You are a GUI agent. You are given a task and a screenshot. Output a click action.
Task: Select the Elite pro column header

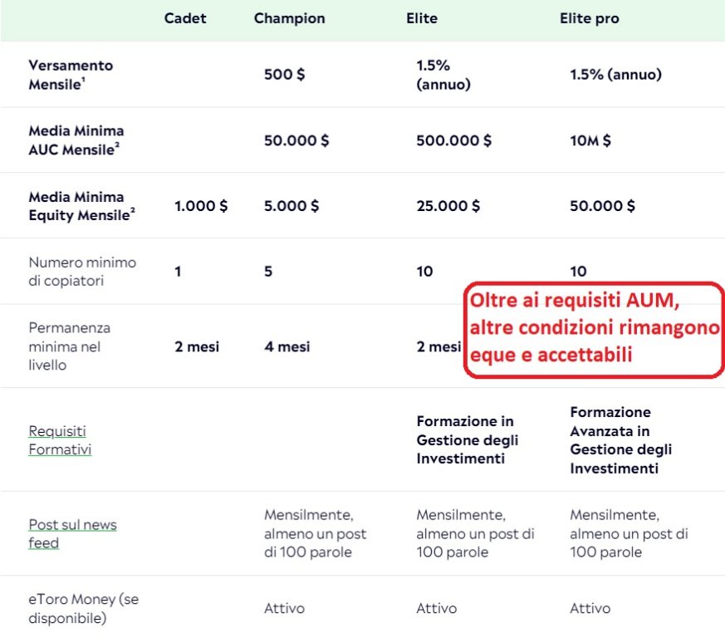pyautogui.click(x=589, y=18)
